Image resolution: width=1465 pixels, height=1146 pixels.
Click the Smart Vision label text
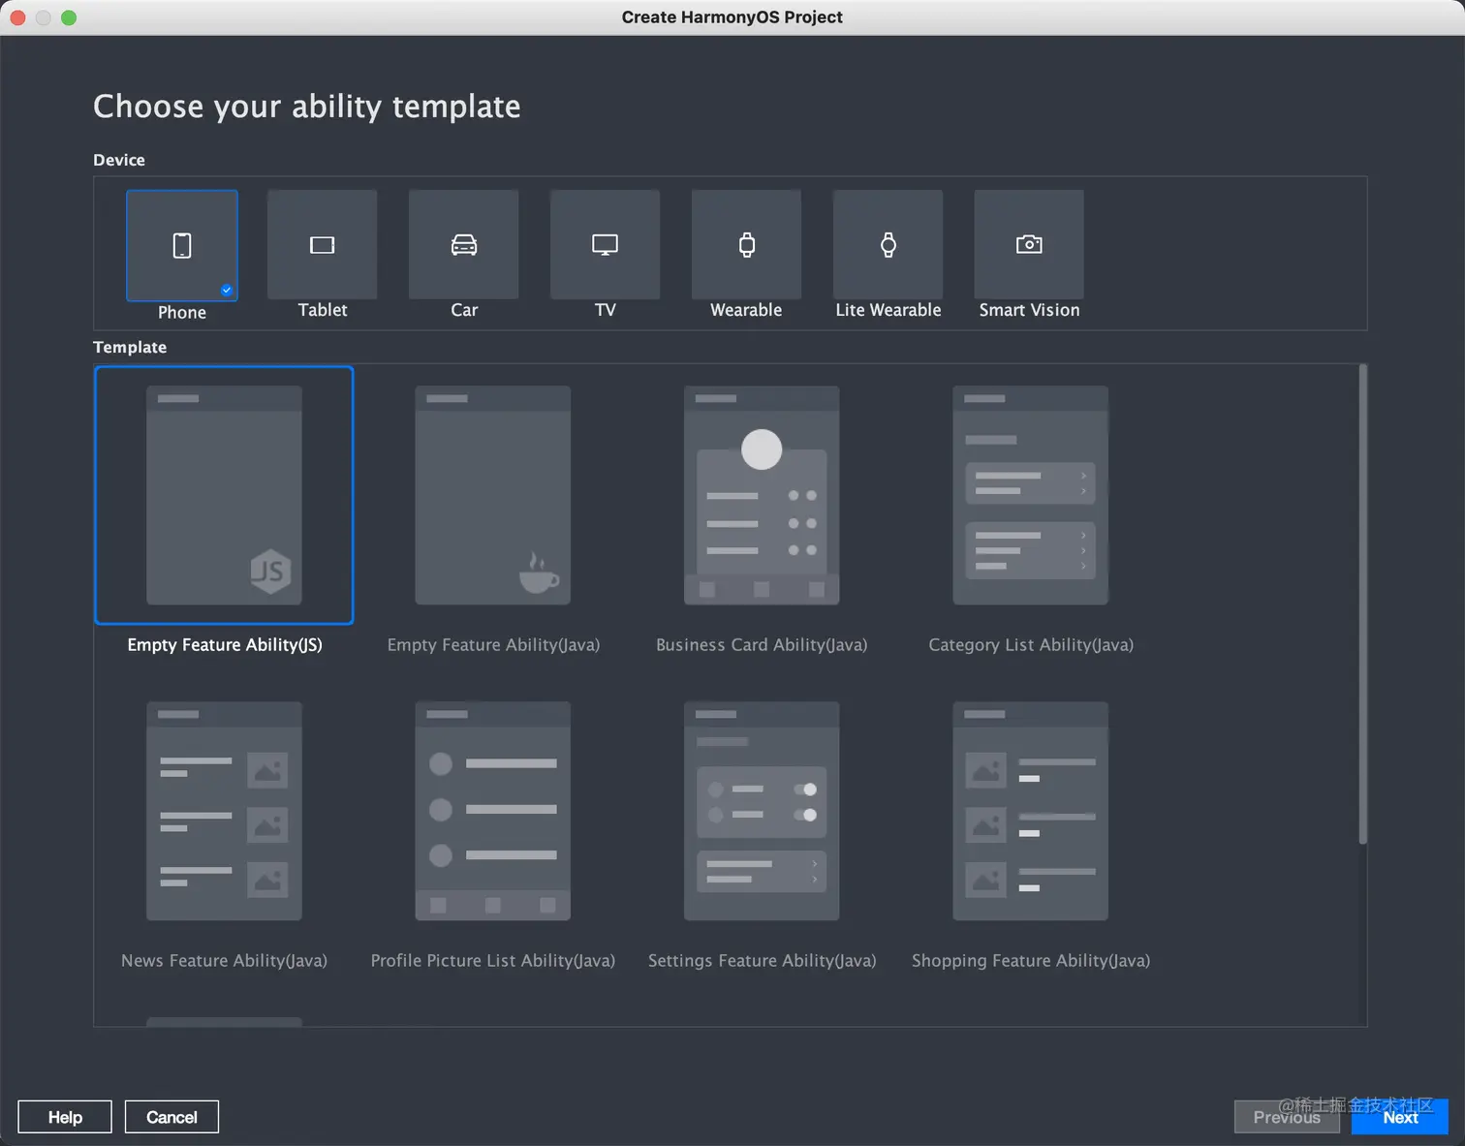coord(1029,310)
